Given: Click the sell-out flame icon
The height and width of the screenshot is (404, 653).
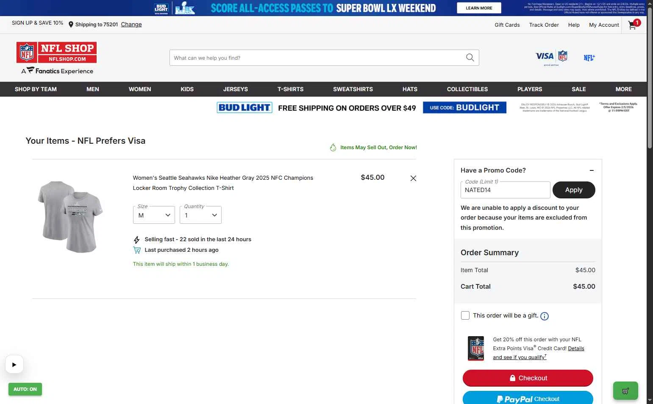Looking at the screenshot, I should 333,148.
